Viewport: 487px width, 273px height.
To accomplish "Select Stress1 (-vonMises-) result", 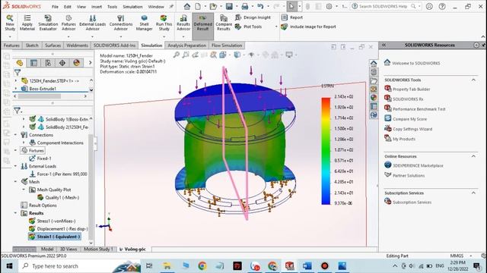I will click(x=53, y=221).
